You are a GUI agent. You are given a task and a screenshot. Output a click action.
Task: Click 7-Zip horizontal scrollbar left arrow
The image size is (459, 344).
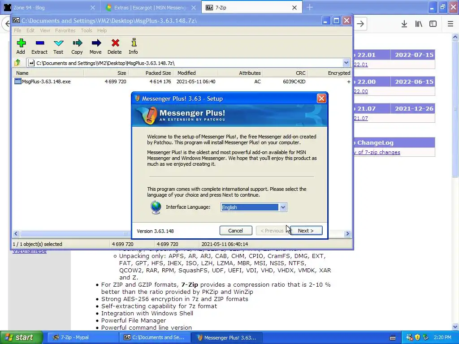coord(16,233)
